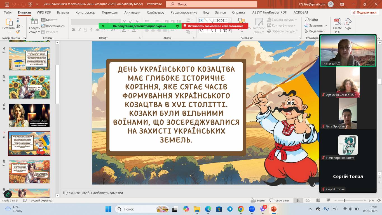This screenshot has width=382, height=215.
Task: Click the Create PDF icon
Action: click(x=337, y=25)
